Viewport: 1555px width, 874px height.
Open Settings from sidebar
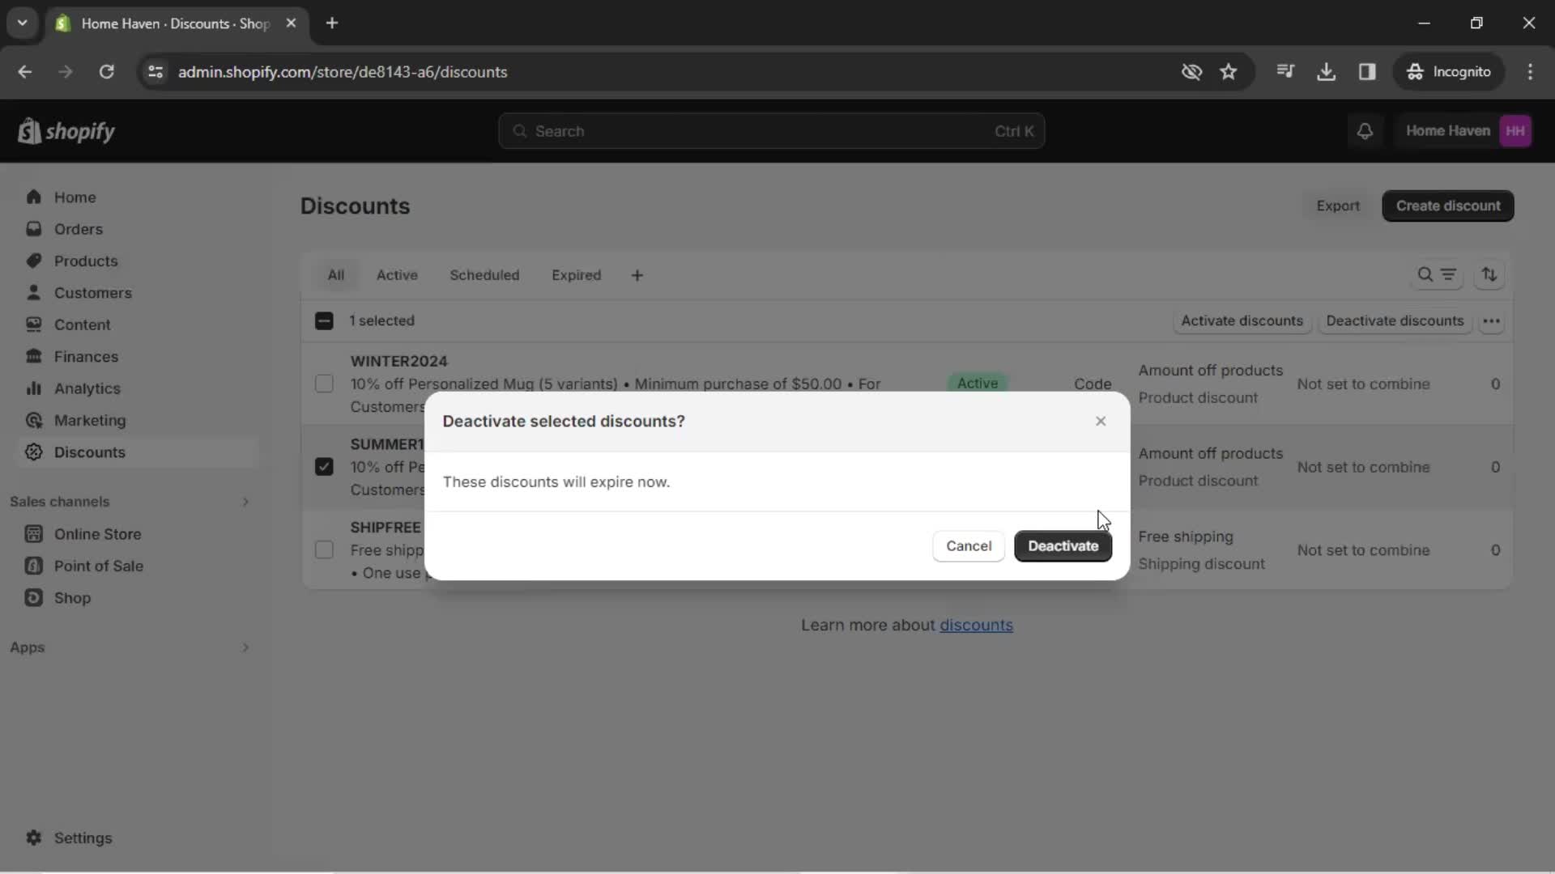tap(83, 838)
